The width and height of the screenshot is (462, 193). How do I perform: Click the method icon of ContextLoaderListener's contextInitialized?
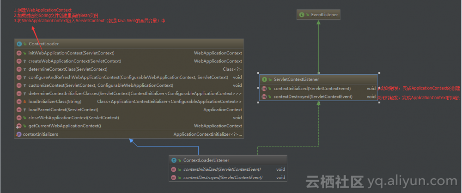(174, 169)
